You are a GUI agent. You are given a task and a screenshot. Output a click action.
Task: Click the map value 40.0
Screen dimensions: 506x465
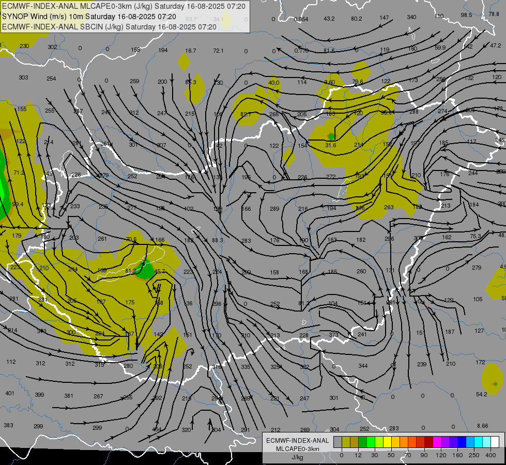(273, 83)
